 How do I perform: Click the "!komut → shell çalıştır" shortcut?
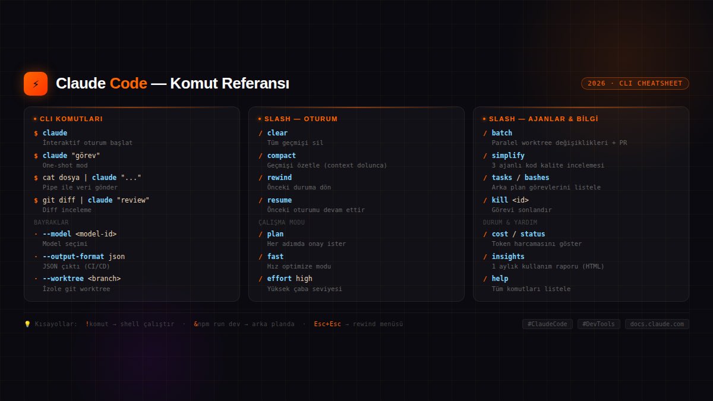[x=130, y=324]
